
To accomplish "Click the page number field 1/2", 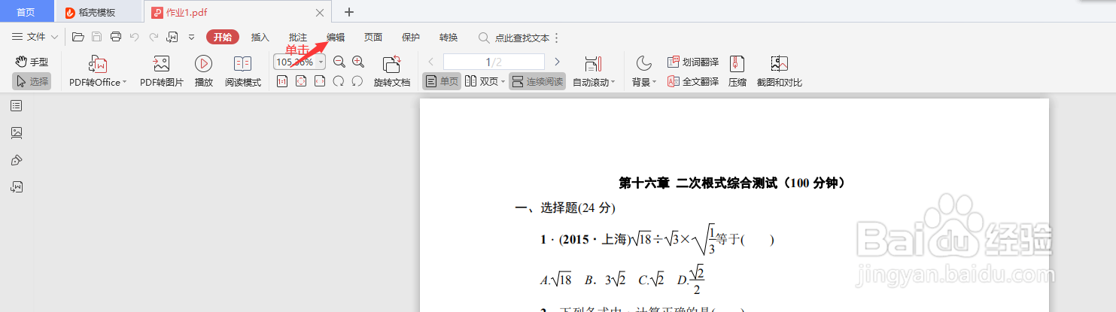I will coord(494,62).
